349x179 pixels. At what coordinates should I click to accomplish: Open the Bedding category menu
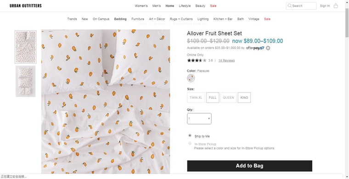(x=120, y=19)
